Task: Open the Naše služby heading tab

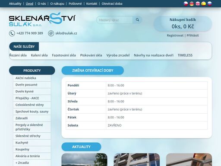Action: pos(24,47)
